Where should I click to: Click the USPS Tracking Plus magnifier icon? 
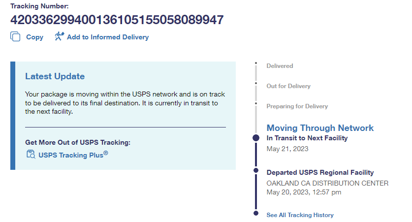pos(31,155)
